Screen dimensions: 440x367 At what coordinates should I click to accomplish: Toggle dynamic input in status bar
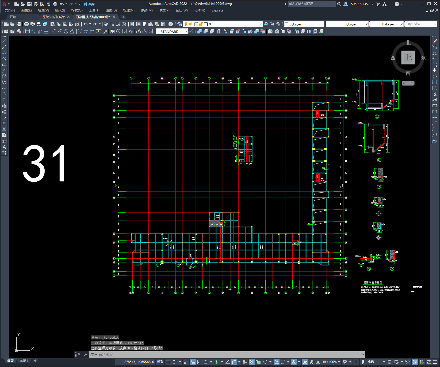(193, 362)
